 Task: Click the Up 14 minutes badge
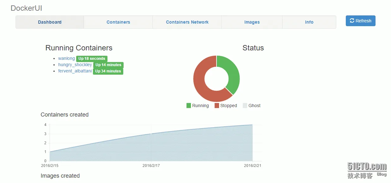108,65
